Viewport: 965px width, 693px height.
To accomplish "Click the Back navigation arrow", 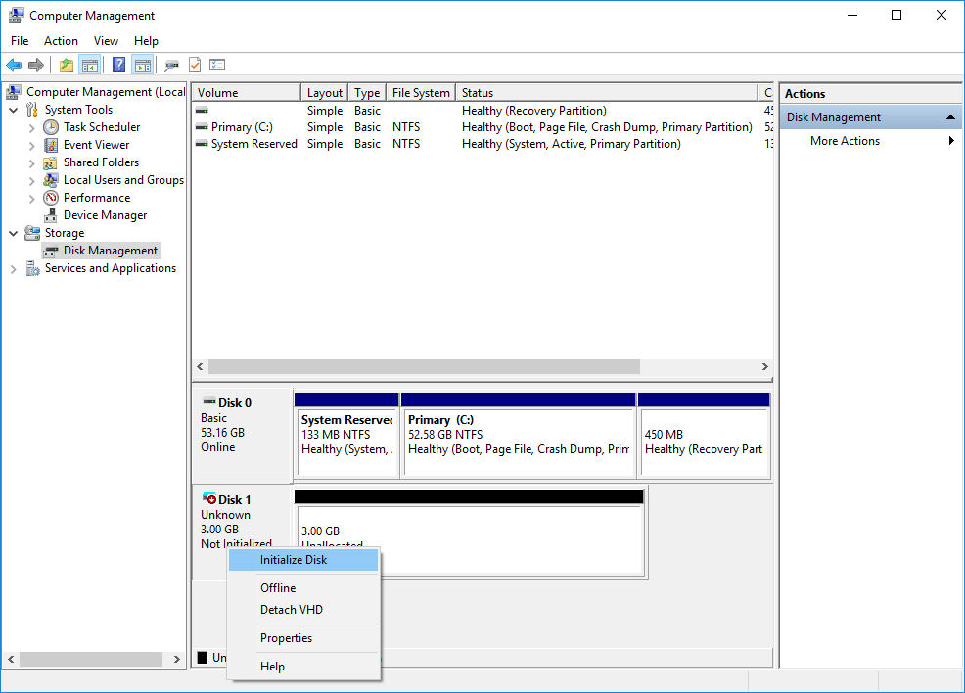I will 14,65.
